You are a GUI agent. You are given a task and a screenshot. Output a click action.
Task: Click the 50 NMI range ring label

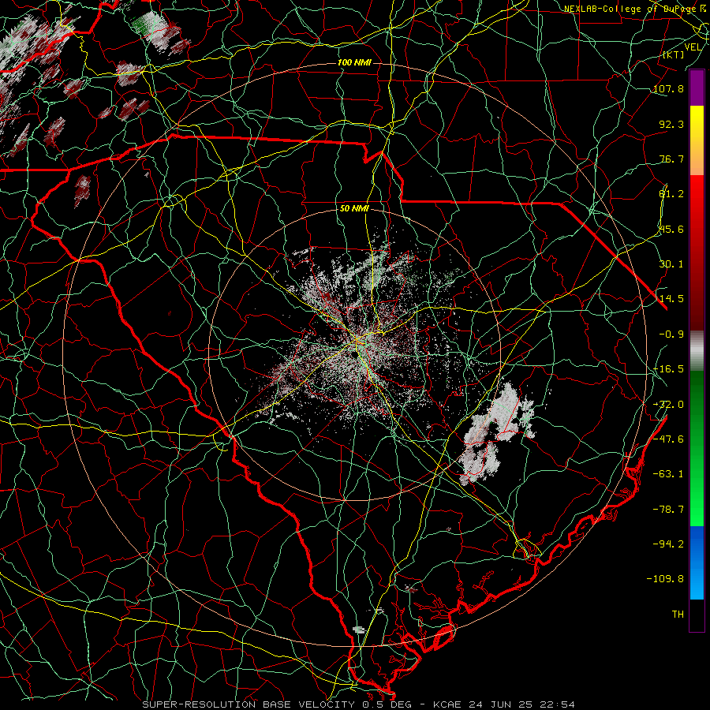354,209
